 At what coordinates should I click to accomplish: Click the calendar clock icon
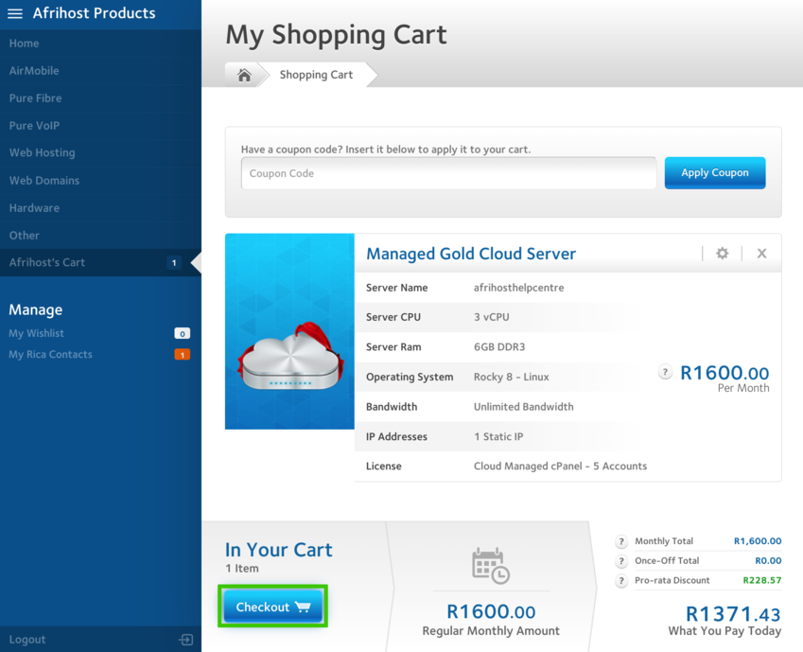[491, 566]
